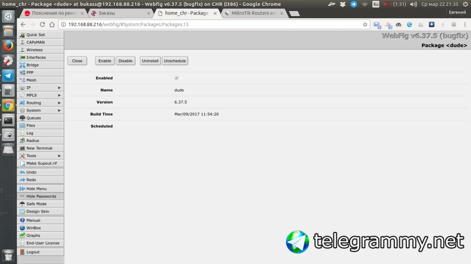Click the Uninstall package button
This screenshot has height=264, width=471.
tap(150, 61)
